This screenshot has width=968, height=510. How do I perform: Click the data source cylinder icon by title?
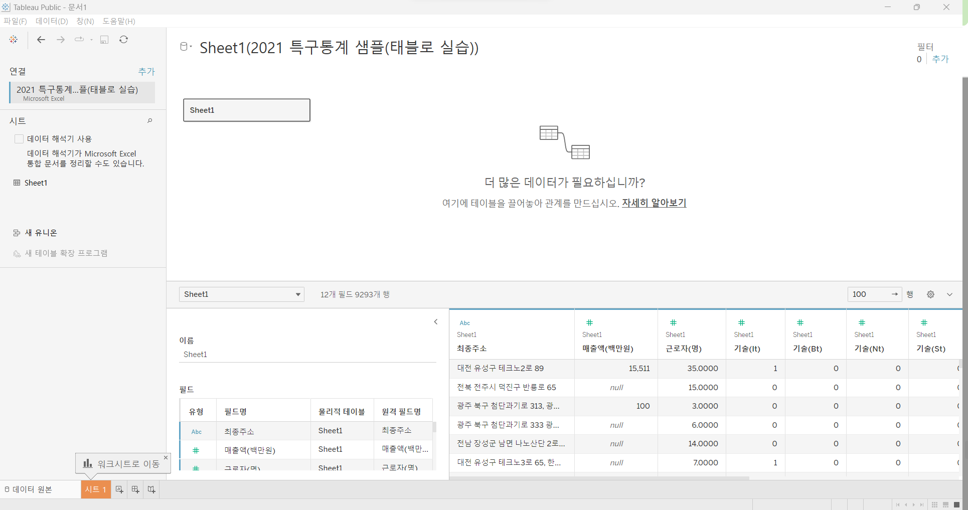click(x=184, y=47)
